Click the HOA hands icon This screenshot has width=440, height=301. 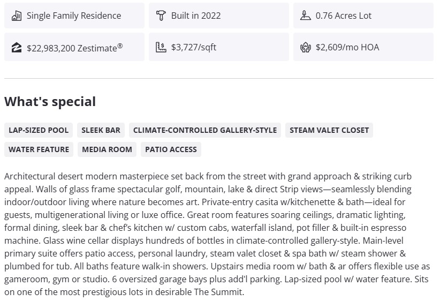(x=305, y=47)
